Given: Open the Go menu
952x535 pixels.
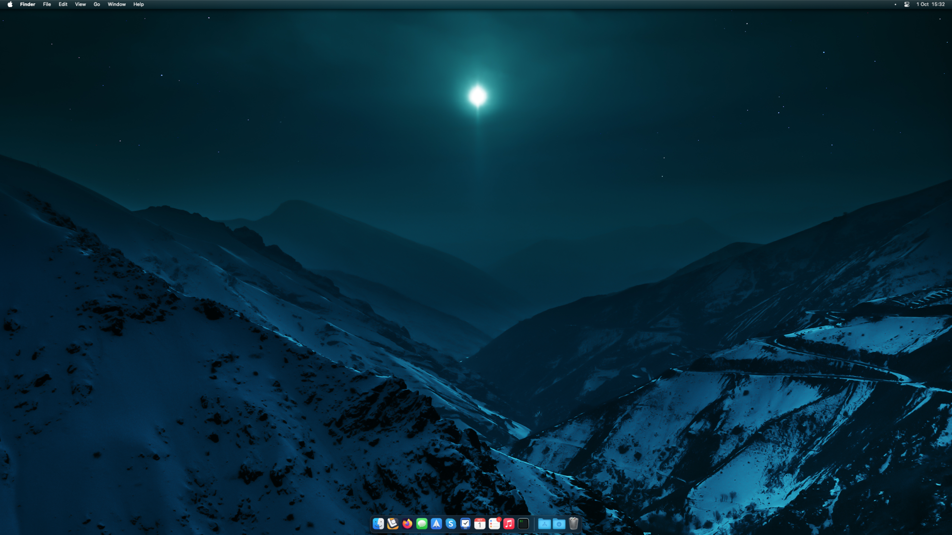Looking at the screenshot, I should 97,4.
